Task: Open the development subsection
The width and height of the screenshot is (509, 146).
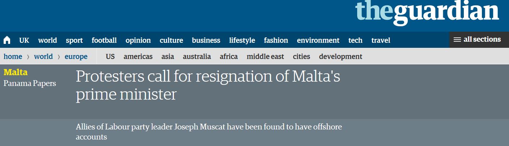Action: 341,56
